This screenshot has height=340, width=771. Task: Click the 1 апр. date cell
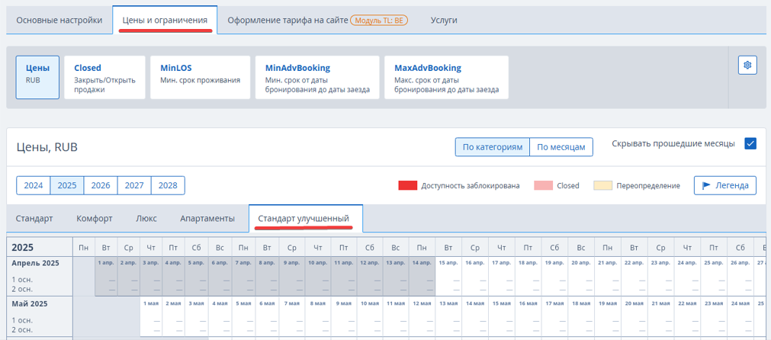tap(106, 276)
